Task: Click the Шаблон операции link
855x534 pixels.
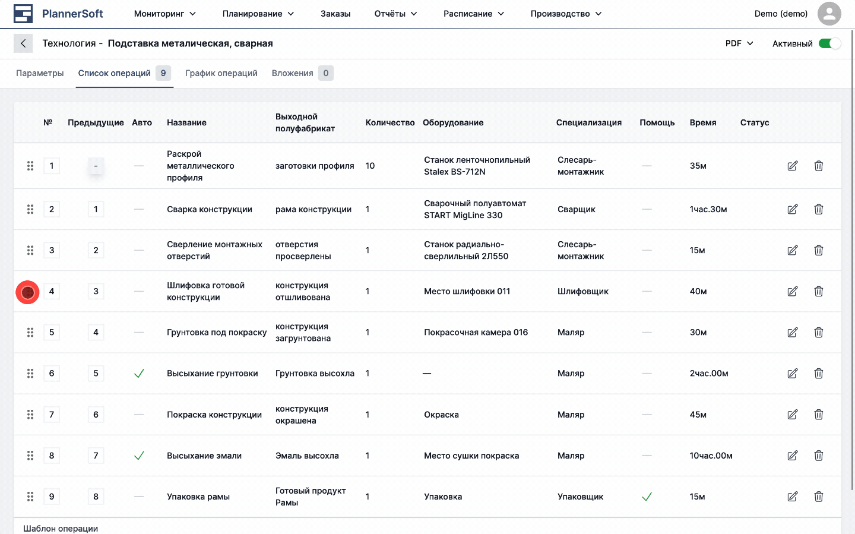Action: click(60, 527)
